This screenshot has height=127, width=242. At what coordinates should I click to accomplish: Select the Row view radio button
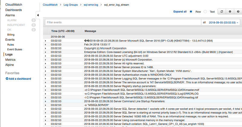(191, 11)
